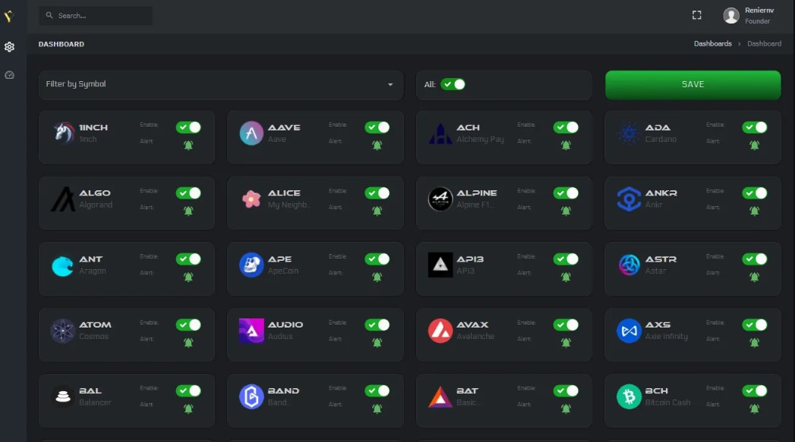Click the alert bell for ATOM
The width and height of the screenshot is (795, 442).
[188, 343]
